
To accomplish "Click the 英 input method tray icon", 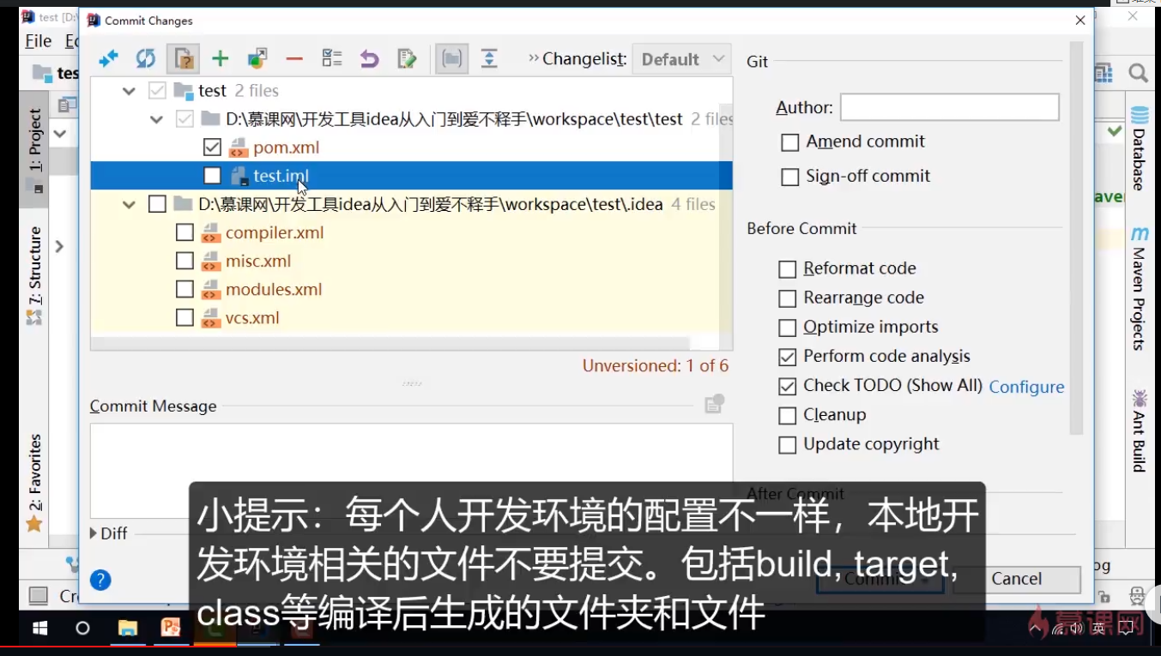I will pos(1098,629).
